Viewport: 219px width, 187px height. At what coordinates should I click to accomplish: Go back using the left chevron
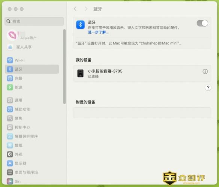click(75, 9)
